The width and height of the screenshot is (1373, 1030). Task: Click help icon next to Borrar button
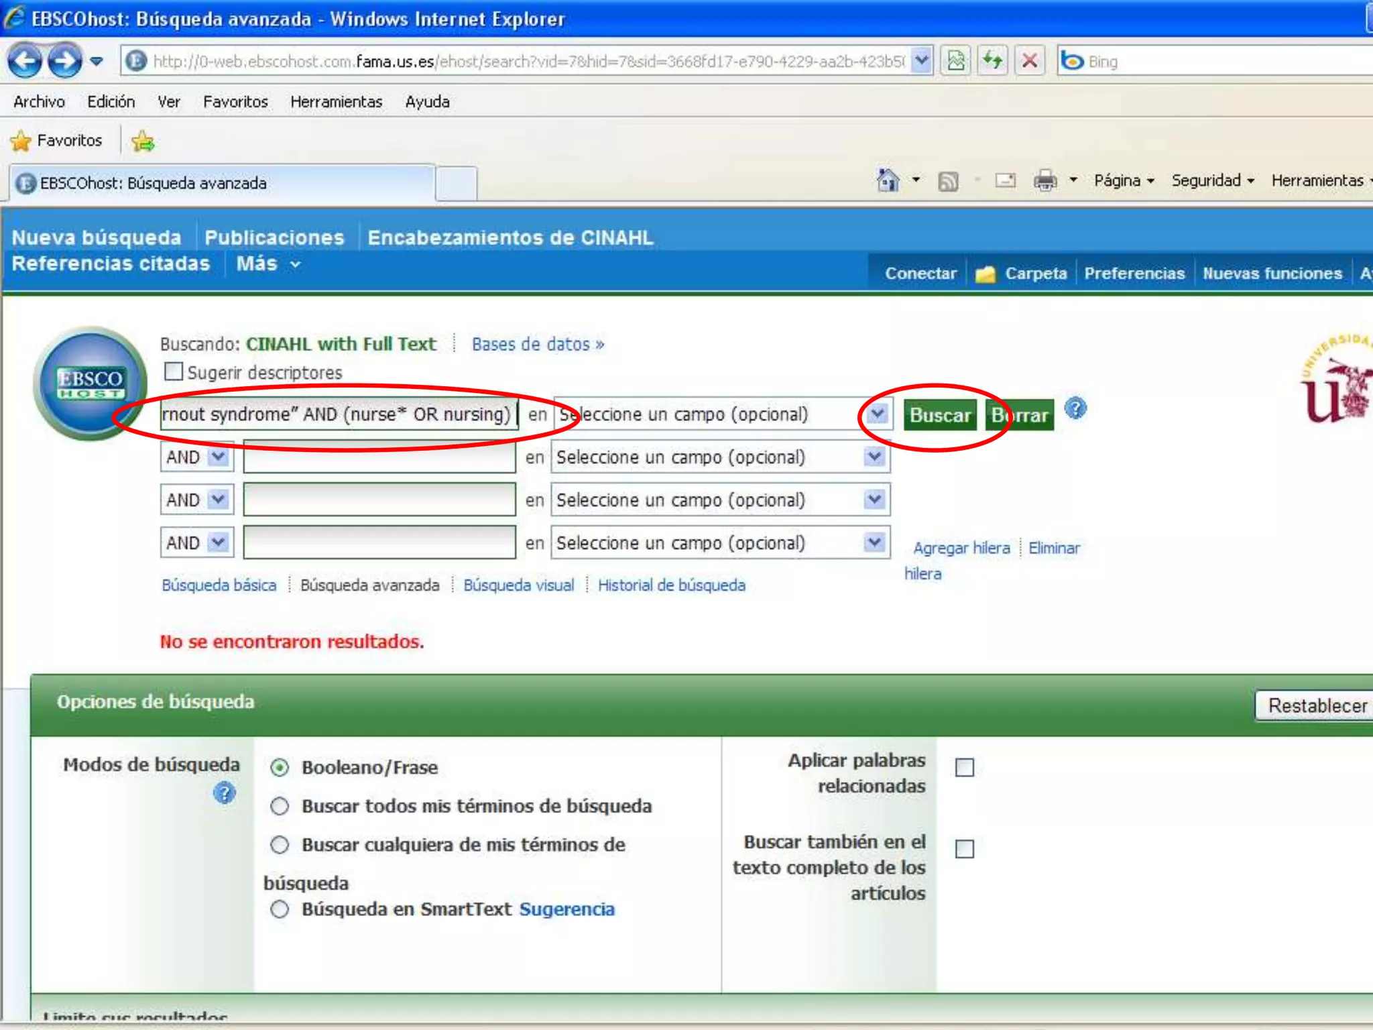click(x=1075, y=408)
